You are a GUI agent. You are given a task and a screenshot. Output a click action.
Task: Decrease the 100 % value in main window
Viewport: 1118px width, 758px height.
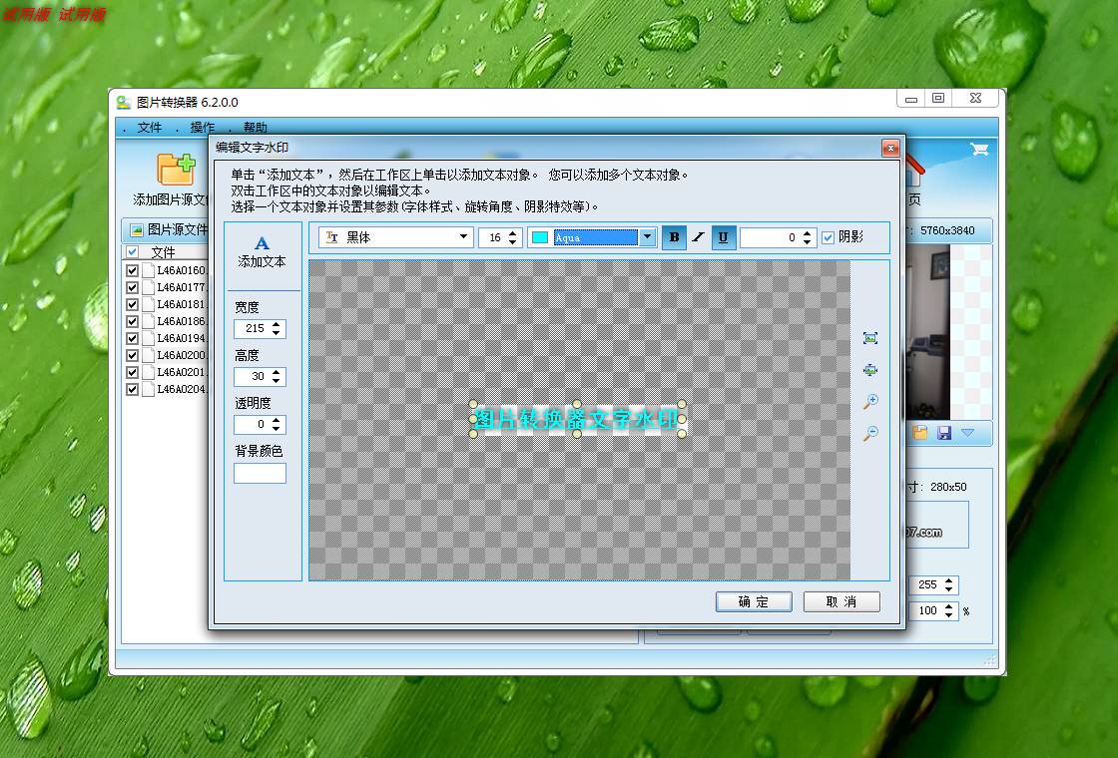pyautogui.click(x=949, y=614)
